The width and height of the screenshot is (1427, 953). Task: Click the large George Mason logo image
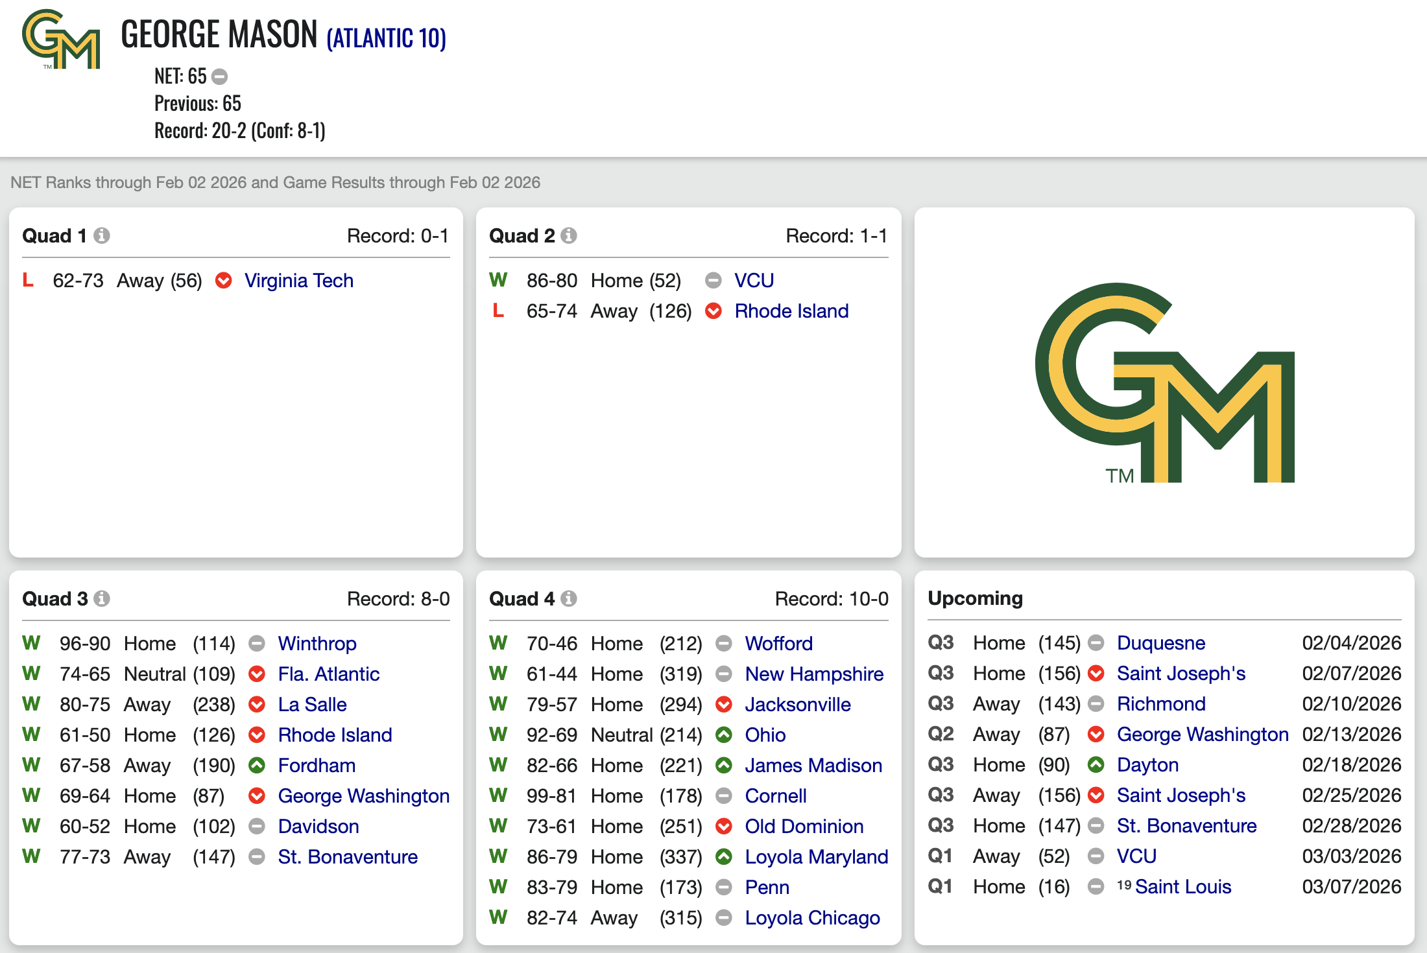(x=1164, y=382)
